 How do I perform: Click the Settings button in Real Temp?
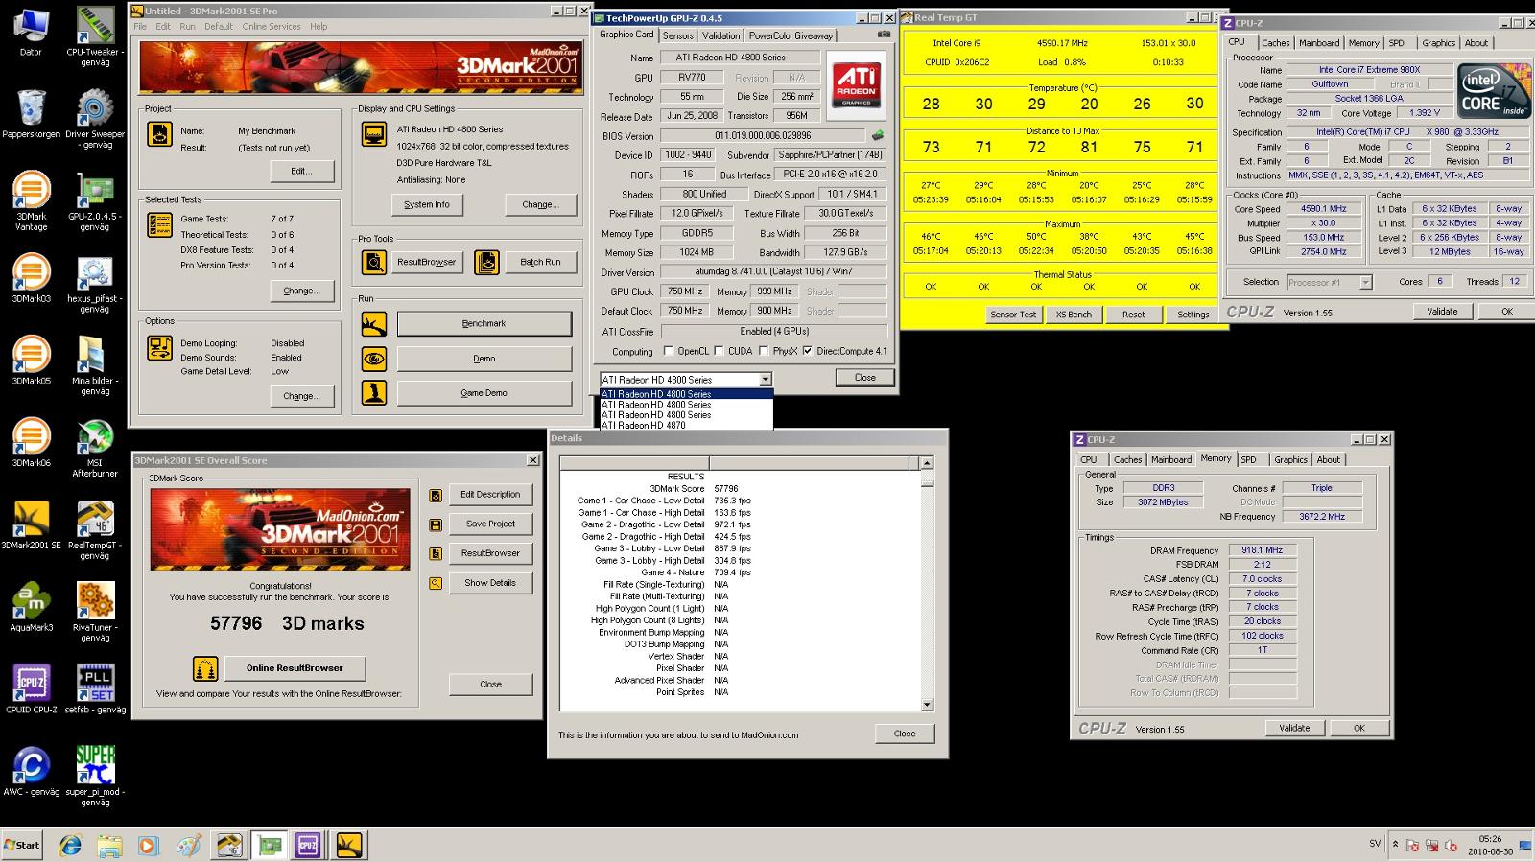(1193, 315)
